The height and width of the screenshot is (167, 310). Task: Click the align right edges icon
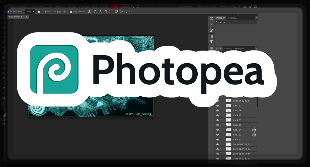pos(105,11)
